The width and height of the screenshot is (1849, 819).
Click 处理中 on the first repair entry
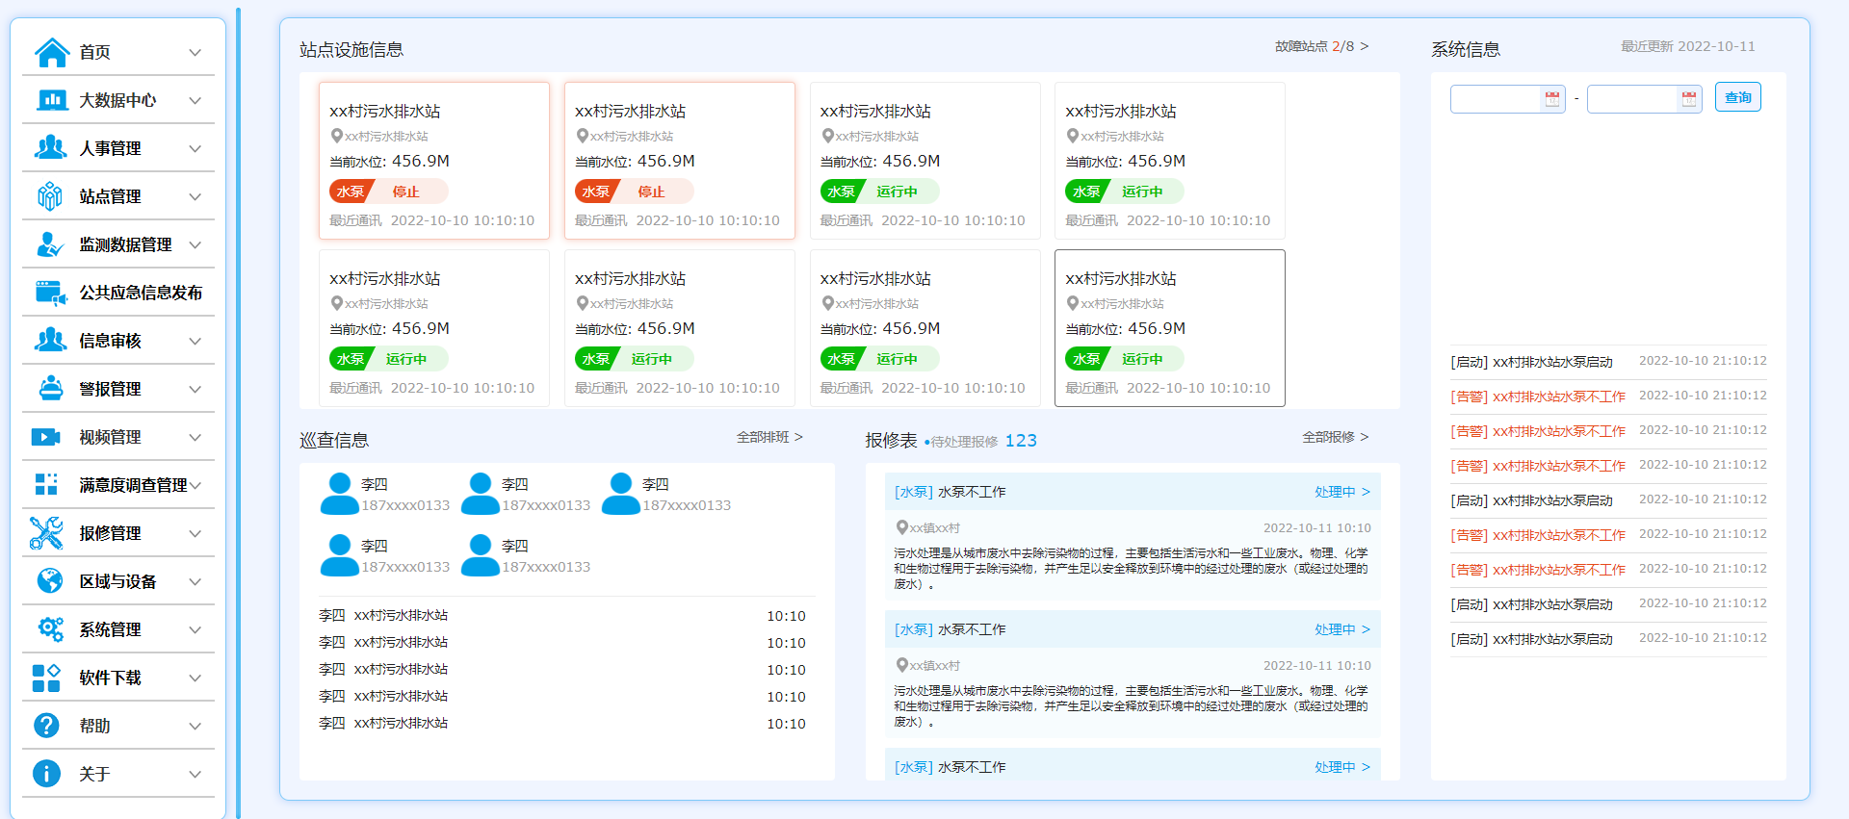pyautogui.click(x=1341, y=492)
